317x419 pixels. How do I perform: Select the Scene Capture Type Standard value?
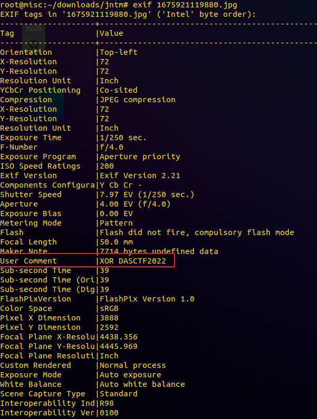119,394
